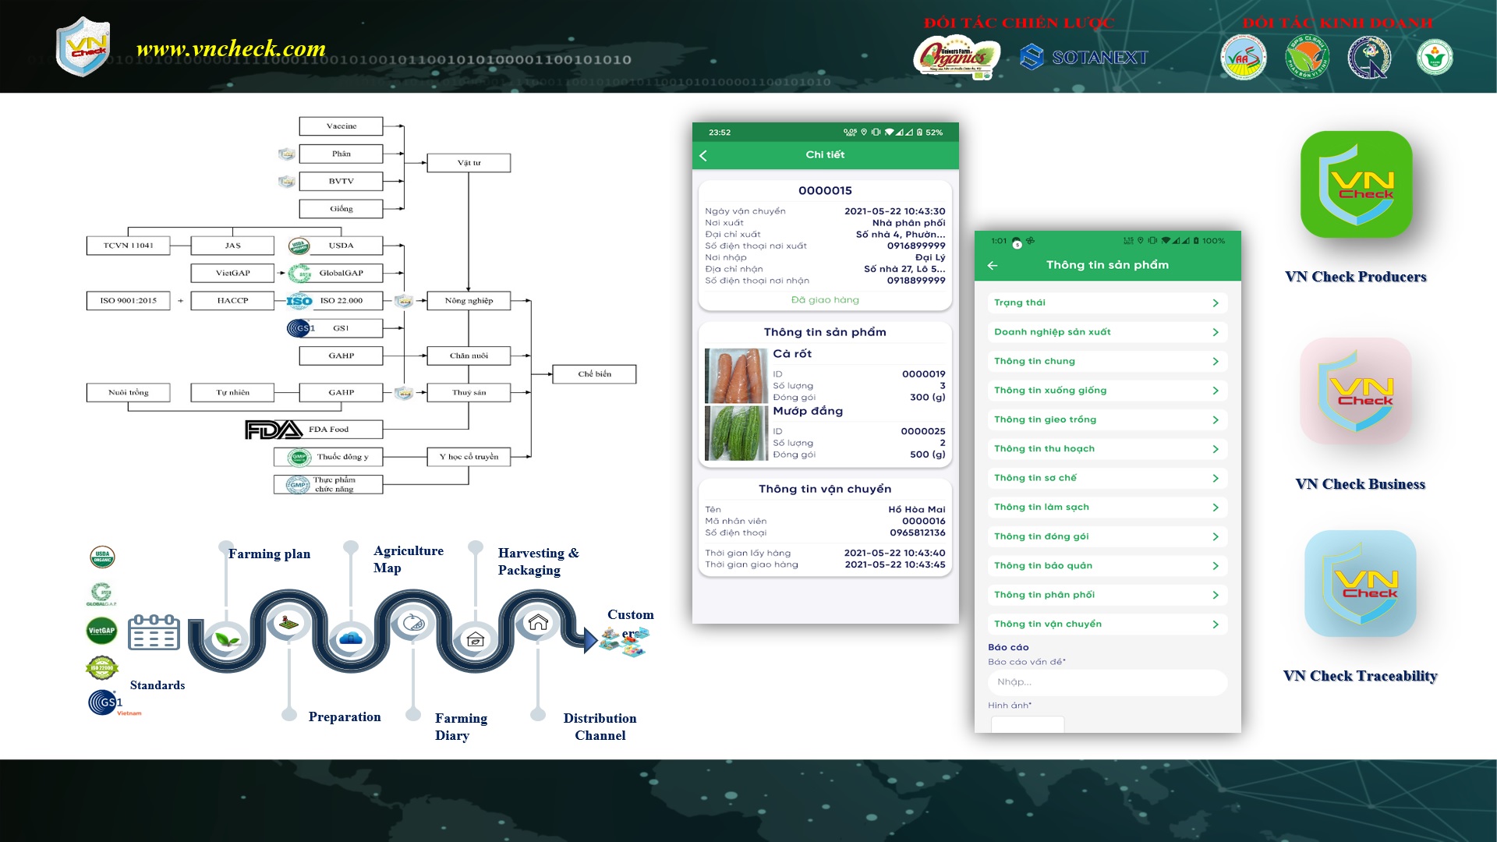Click the VietGAP box in flowchart

click(232, 273)
